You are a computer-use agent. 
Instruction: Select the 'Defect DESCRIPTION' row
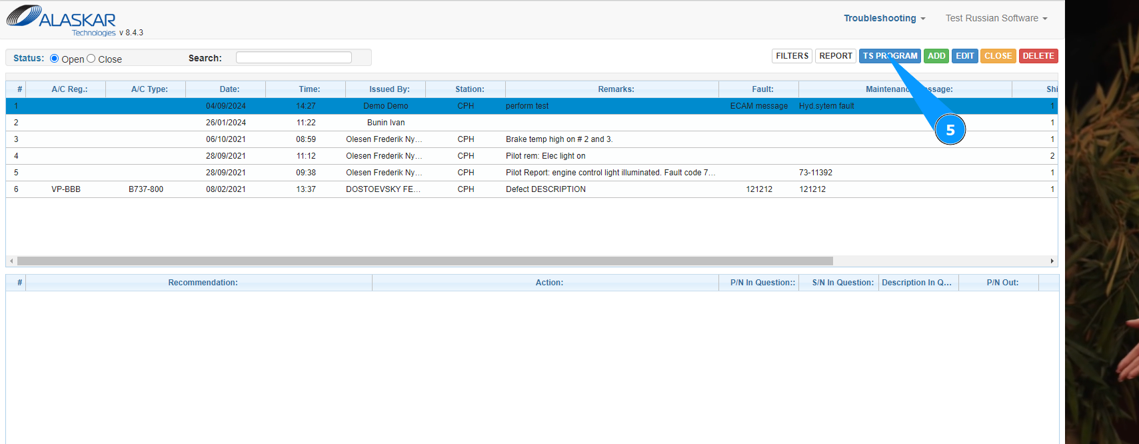[532, 189]
